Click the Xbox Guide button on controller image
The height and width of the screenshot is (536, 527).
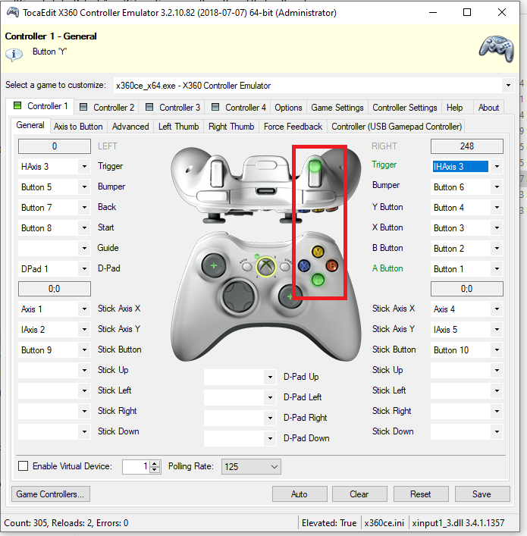click(x=266, y=266)
